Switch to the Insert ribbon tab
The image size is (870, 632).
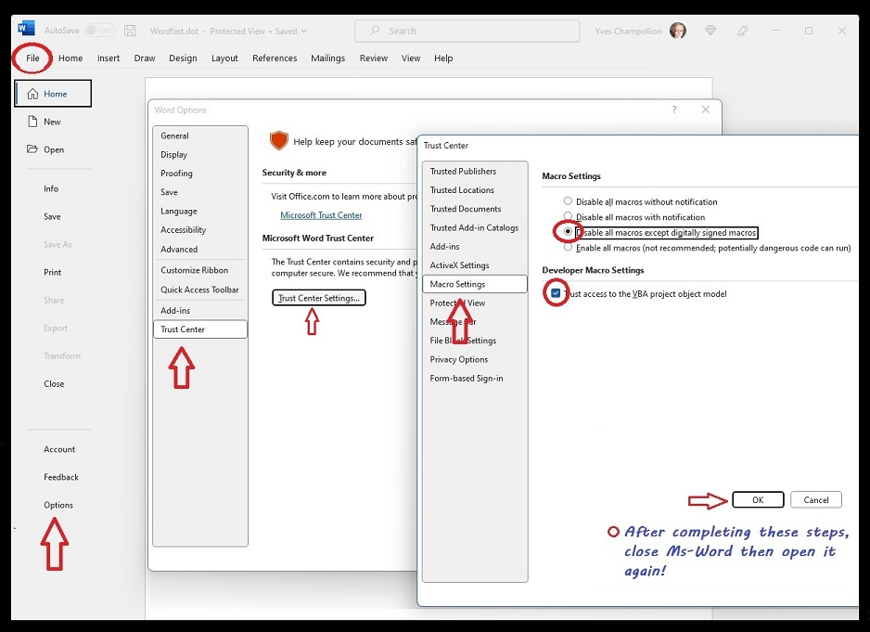click(109, 58)
